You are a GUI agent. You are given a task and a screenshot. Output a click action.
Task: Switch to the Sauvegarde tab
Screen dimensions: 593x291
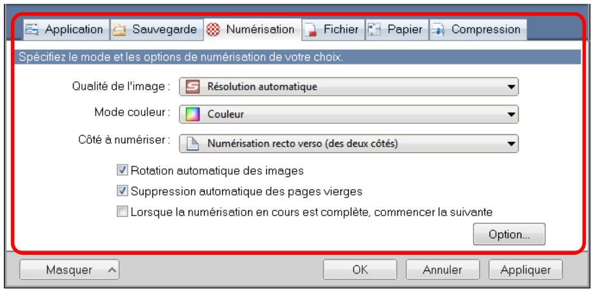click(x=155, y=30)
